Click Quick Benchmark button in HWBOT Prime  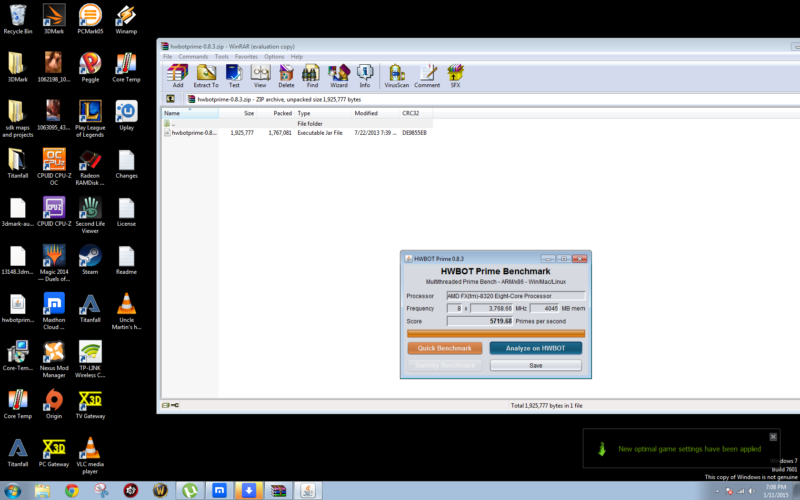pos(445,348)
